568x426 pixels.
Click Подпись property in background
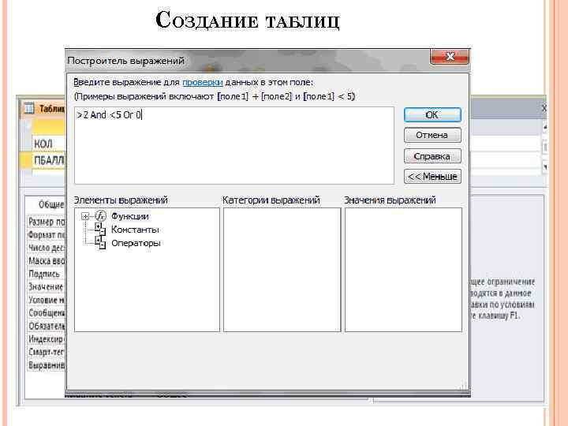[x=46, y=274]
